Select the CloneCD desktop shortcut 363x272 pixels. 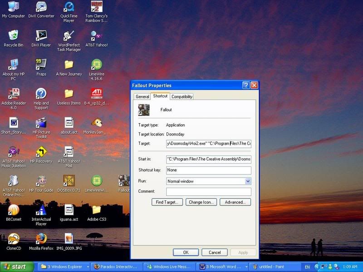point(14,239)
